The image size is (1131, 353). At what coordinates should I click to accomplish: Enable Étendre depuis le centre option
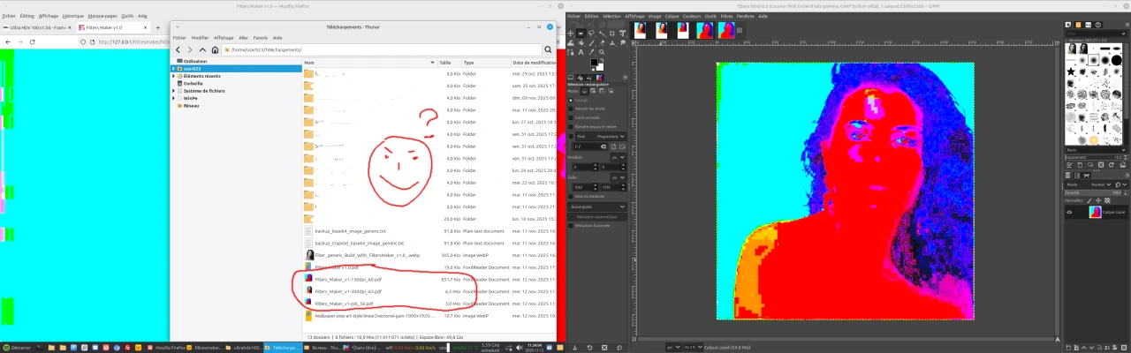tap(570, 126)
